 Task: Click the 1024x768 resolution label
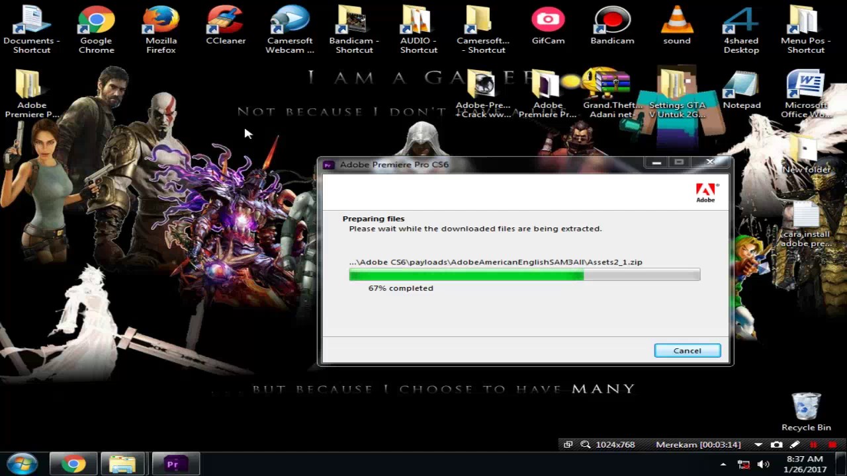click(x=615, y=445)
